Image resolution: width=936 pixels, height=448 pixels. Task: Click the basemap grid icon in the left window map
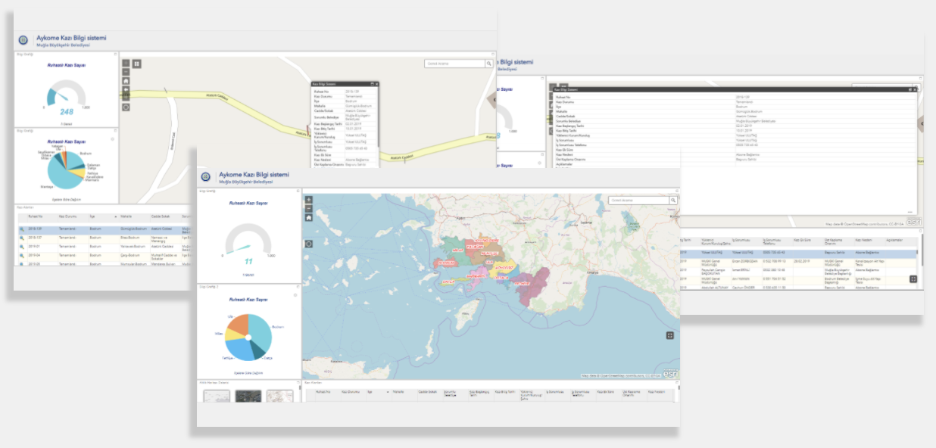tap(137, 64)
